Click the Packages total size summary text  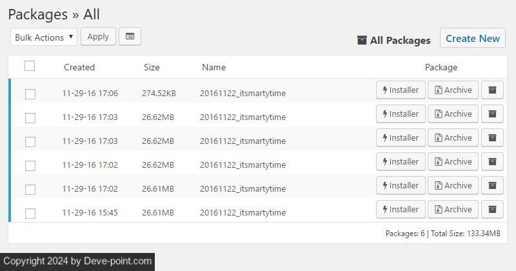click(442, 234)
